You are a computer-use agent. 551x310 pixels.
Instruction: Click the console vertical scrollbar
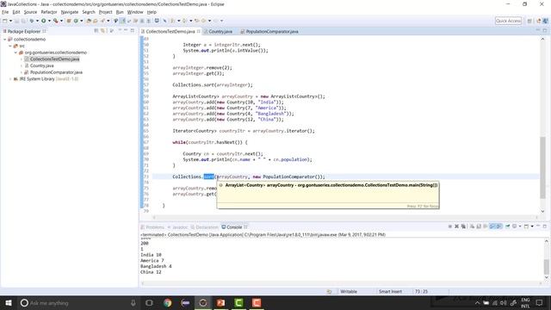[x=547, y=267]
